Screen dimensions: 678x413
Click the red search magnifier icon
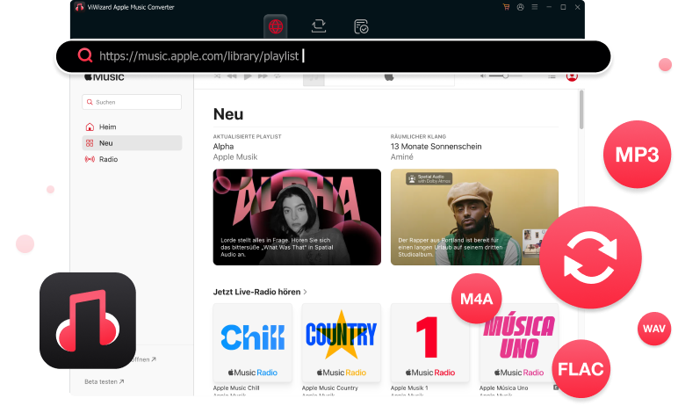pyautogui.click(x=84, y=55)
